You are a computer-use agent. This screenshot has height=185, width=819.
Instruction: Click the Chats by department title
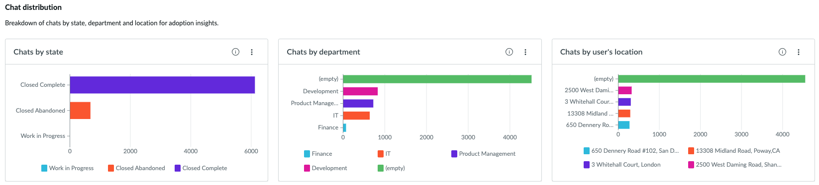tap(323, 52)
